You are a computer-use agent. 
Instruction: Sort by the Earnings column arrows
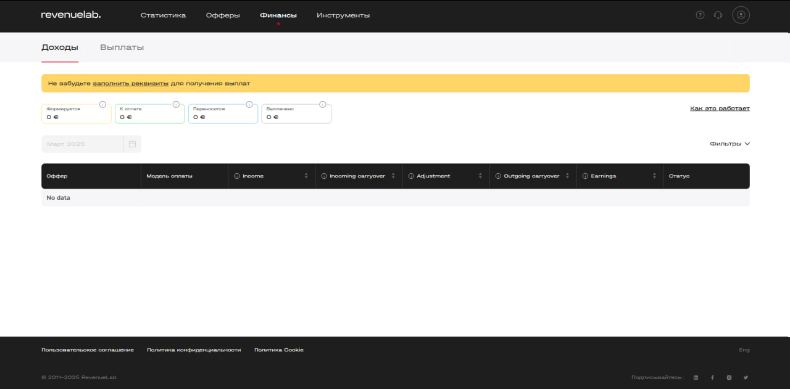(x=654, y=176)
